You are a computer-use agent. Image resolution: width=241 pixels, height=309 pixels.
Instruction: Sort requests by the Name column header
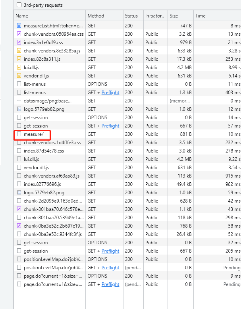pyautogui.click(x=22, y=16)
